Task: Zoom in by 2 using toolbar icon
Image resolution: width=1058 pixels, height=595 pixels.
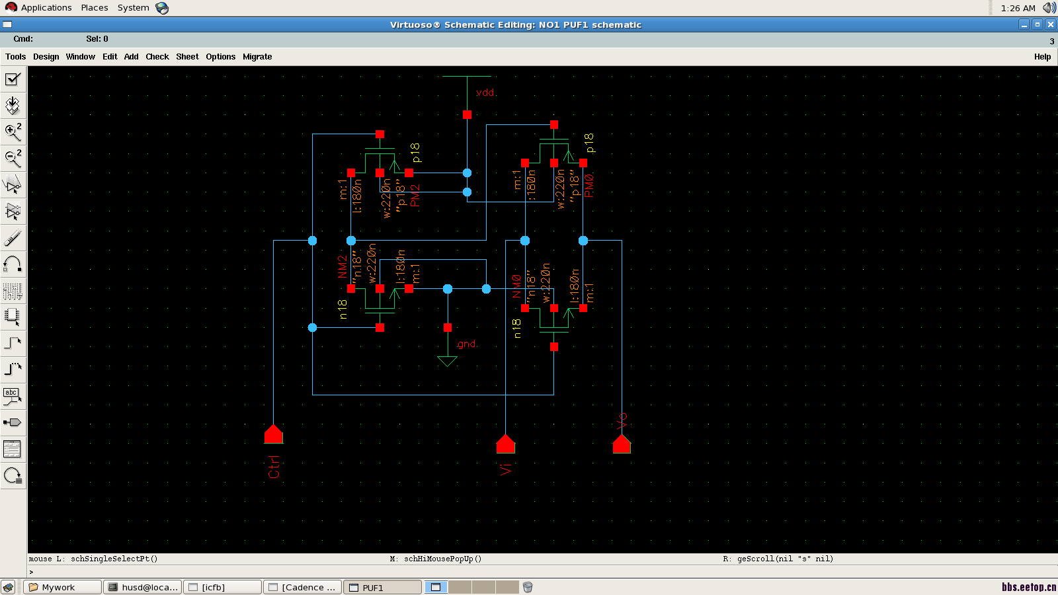Action: (13, 132)
